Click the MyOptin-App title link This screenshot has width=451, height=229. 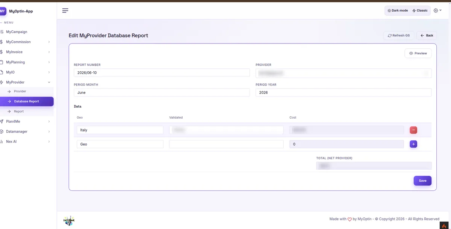point(21,11)
